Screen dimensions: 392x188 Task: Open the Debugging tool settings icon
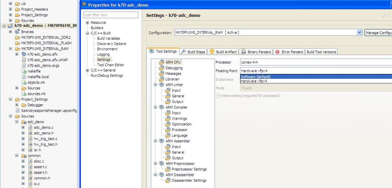click(162, 68)
